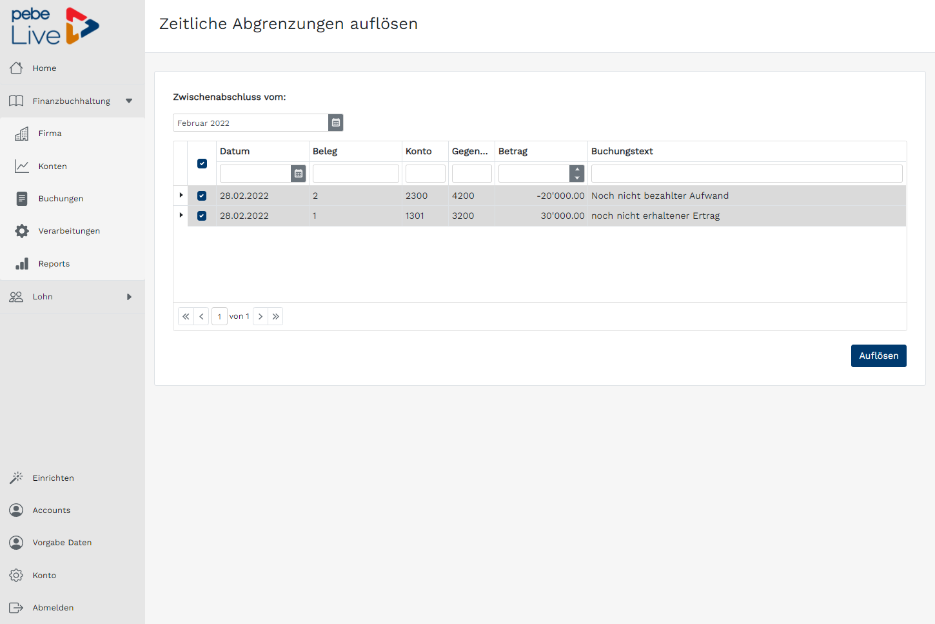Open Einrichten via the magic wand icon

[16, 478]
